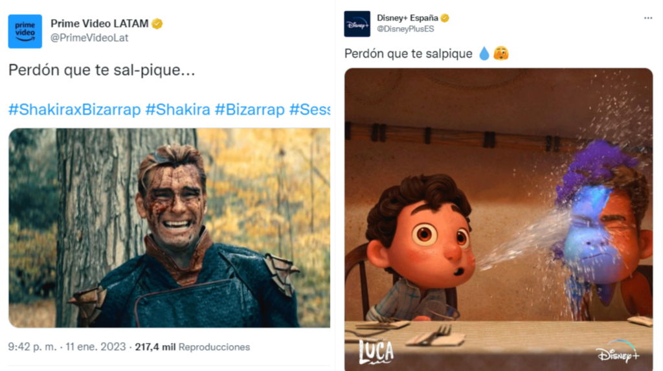This screenshot has height=371, width=663.
Task: Open the Homelander video thumbnail
Action: pos(169,228)
